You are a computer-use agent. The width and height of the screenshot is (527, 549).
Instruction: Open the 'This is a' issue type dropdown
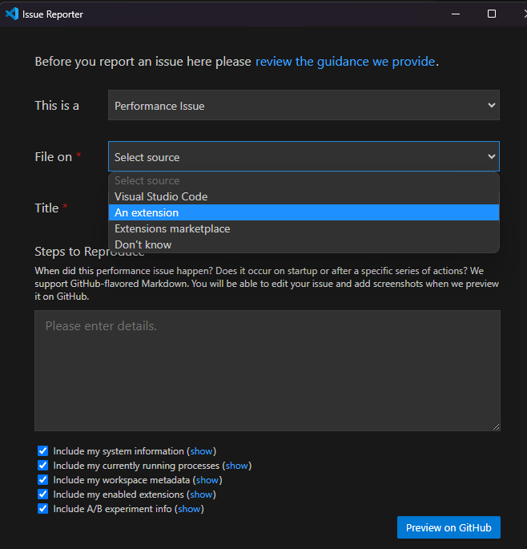tap(304, 106)
